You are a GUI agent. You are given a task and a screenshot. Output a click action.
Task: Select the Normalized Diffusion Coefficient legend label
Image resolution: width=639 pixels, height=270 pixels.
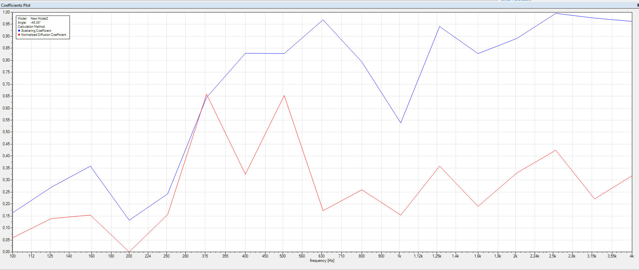point(44,35)
